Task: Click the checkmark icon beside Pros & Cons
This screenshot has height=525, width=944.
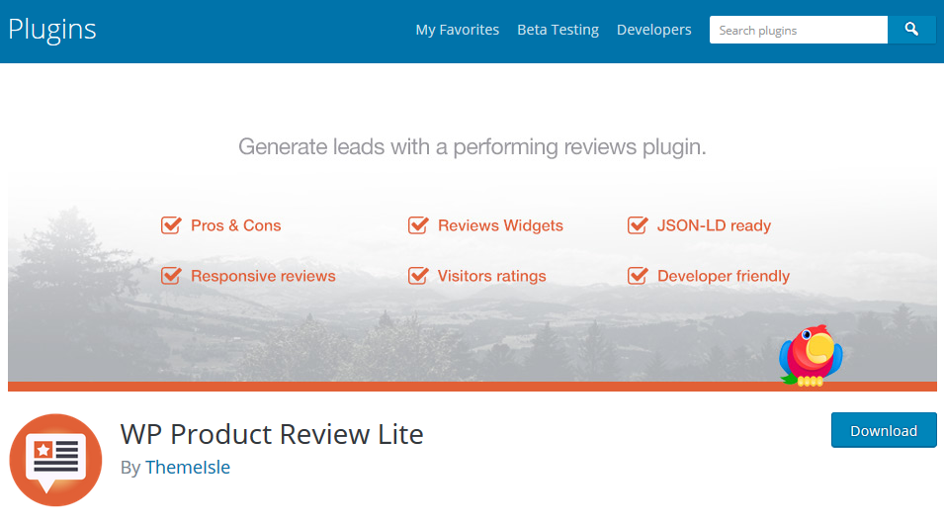Action: (x=171, y=225)
